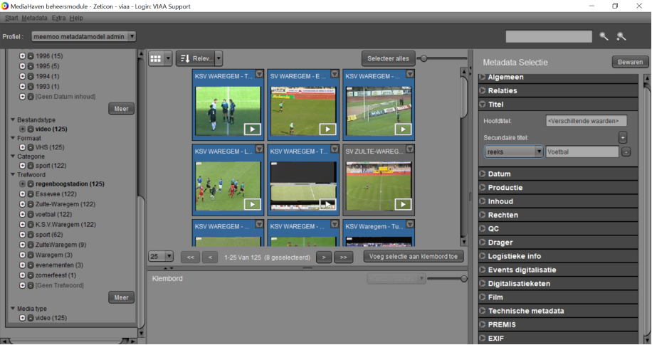
Task: Play SV ZULTE-WAREG... video
Action: click(x=403, y=204)
